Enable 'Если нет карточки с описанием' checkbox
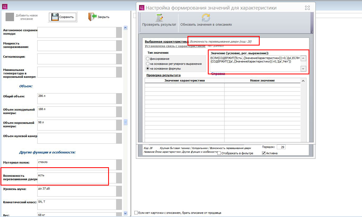Viewport: 362px width, 217px height. 136,213
